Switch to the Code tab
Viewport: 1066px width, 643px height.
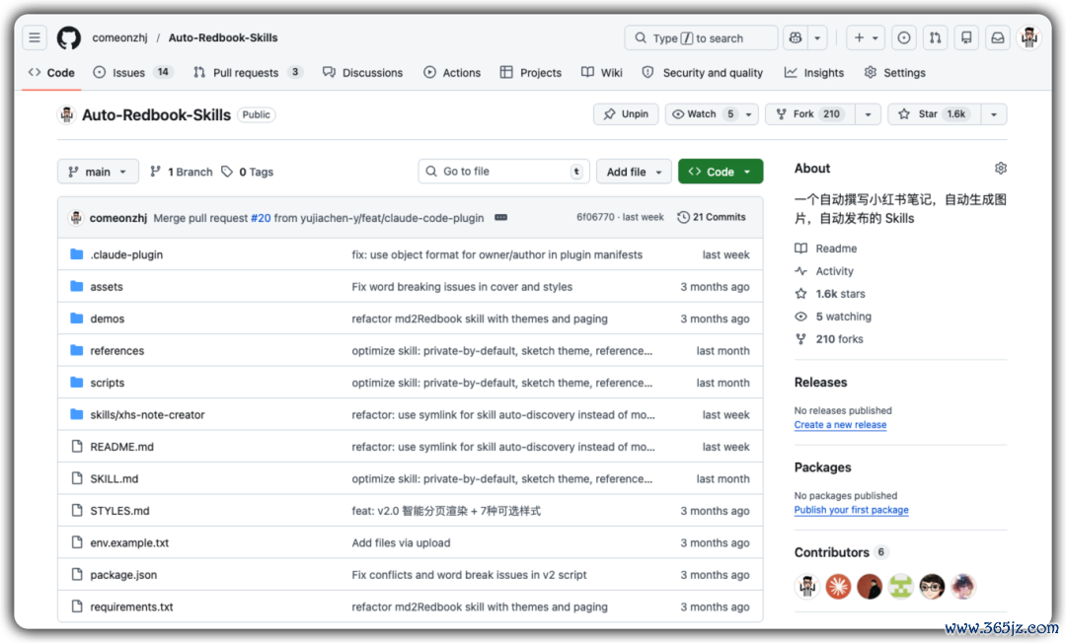51,73
